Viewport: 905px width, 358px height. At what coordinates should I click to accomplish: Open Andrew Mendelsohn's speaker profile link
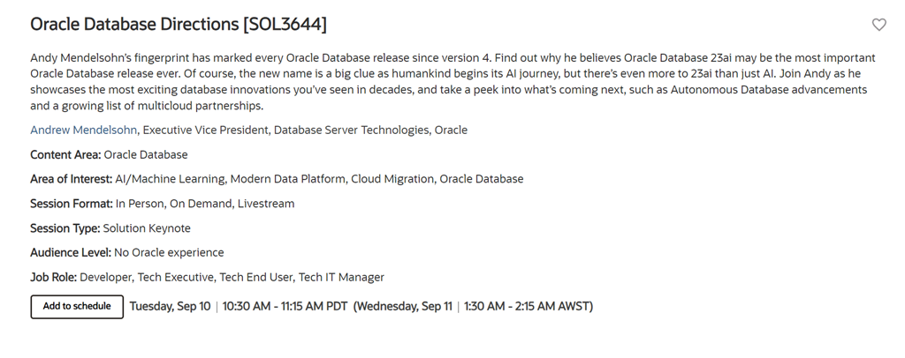pyautogui.click(x=84, y=130)
